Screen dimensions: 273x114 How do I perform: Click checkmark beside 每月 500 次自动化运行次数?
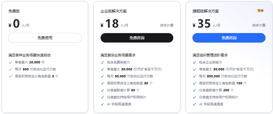click(x=10, y=69)
